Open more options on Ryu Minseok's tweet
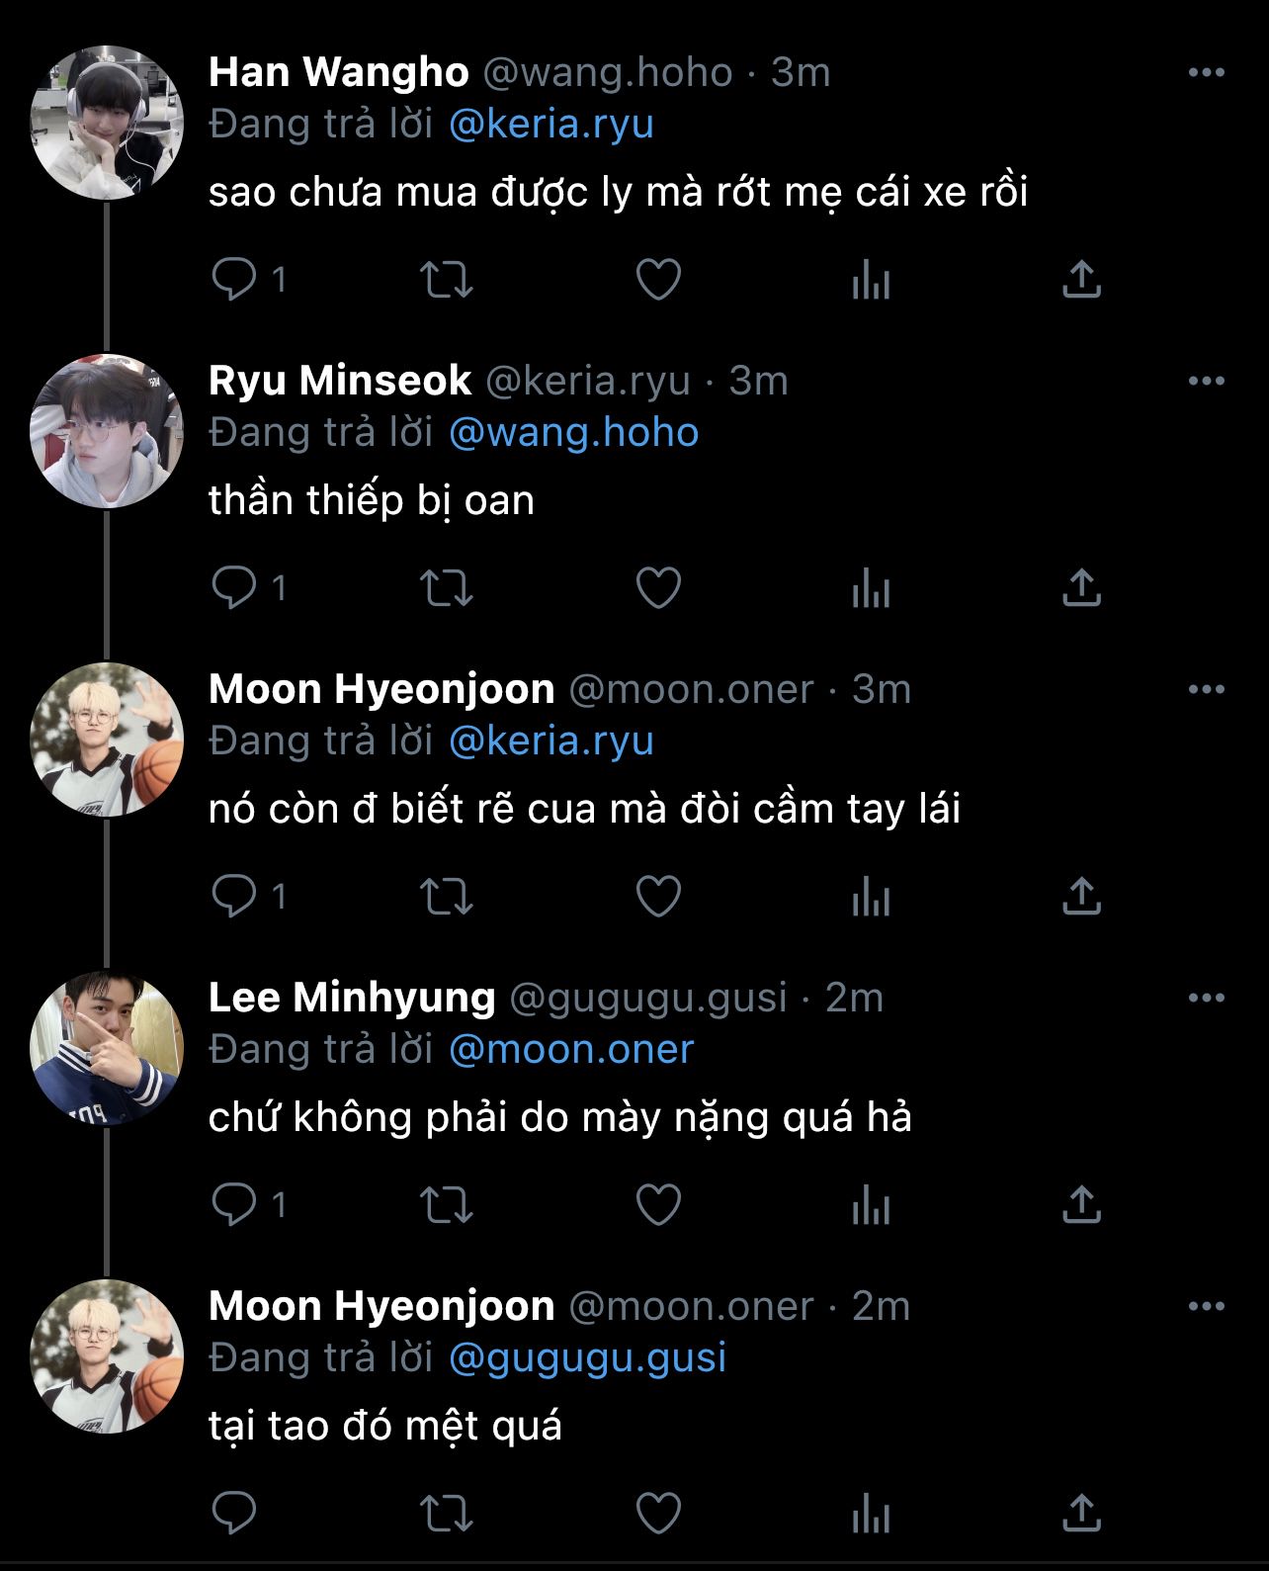Image resolution: width=1269 pixels, height=1571 pixels. [x=1206, y=381]
